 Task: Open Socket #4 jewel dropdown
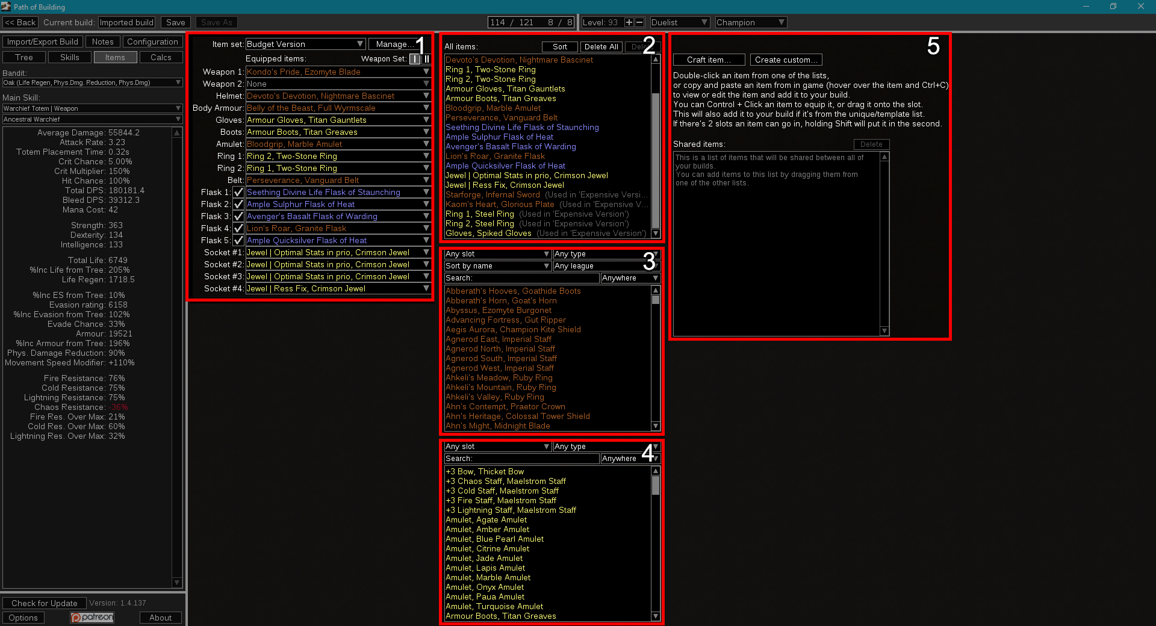338,288
